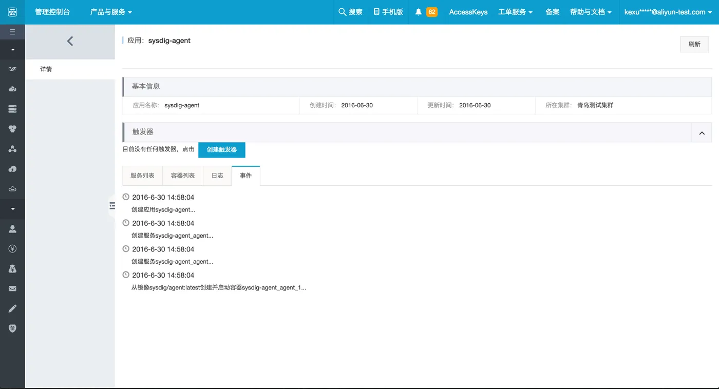The width and height of the screenshot is (719, 389).
Task: Click the 应用：sysdig-agent page title
Action: tap(159, 41)
